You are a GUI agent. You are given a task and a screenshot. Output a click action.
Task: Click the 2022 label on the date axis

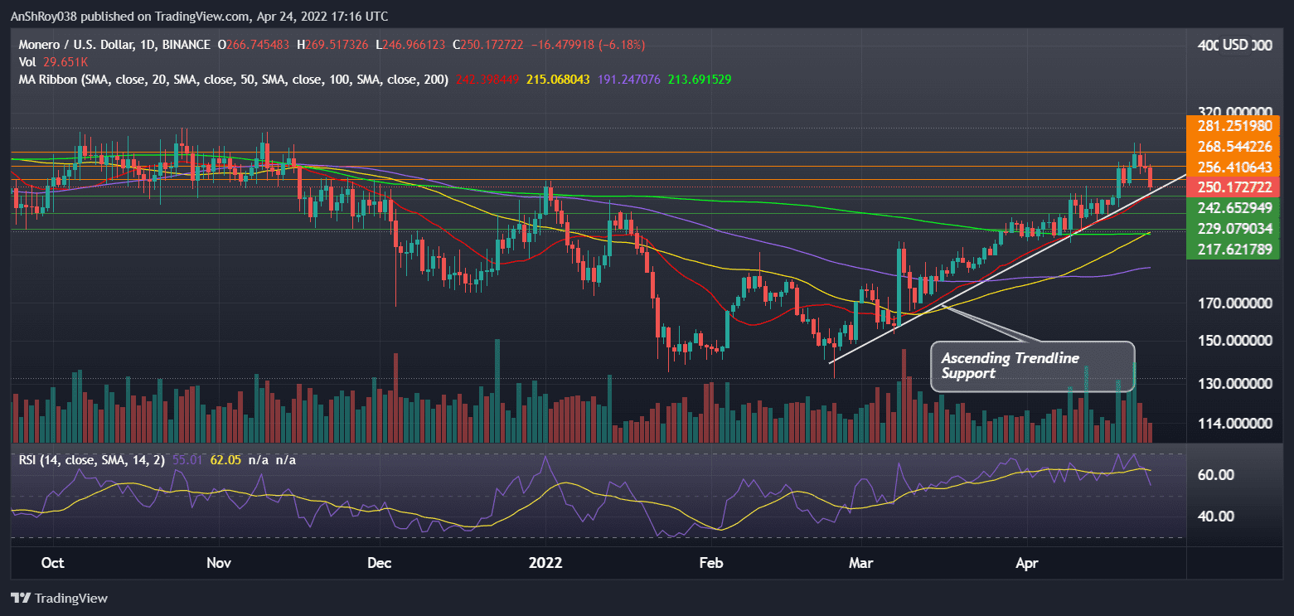coord(545,562)
